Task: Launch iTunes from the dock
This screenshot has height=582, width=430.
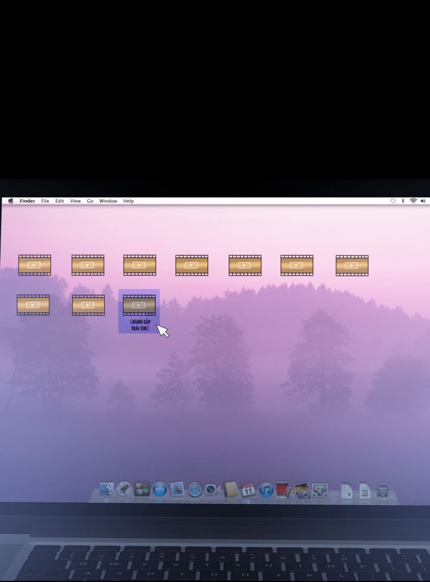Action: point(265,490)
